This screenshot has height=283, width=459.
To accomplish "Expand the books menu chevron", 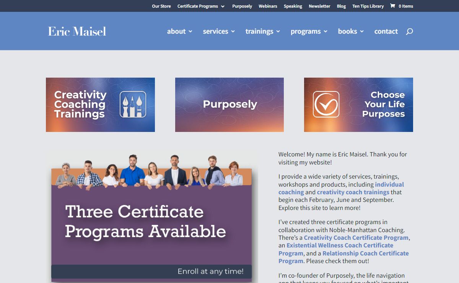I will pyautogui.click(x=362, y=31).
